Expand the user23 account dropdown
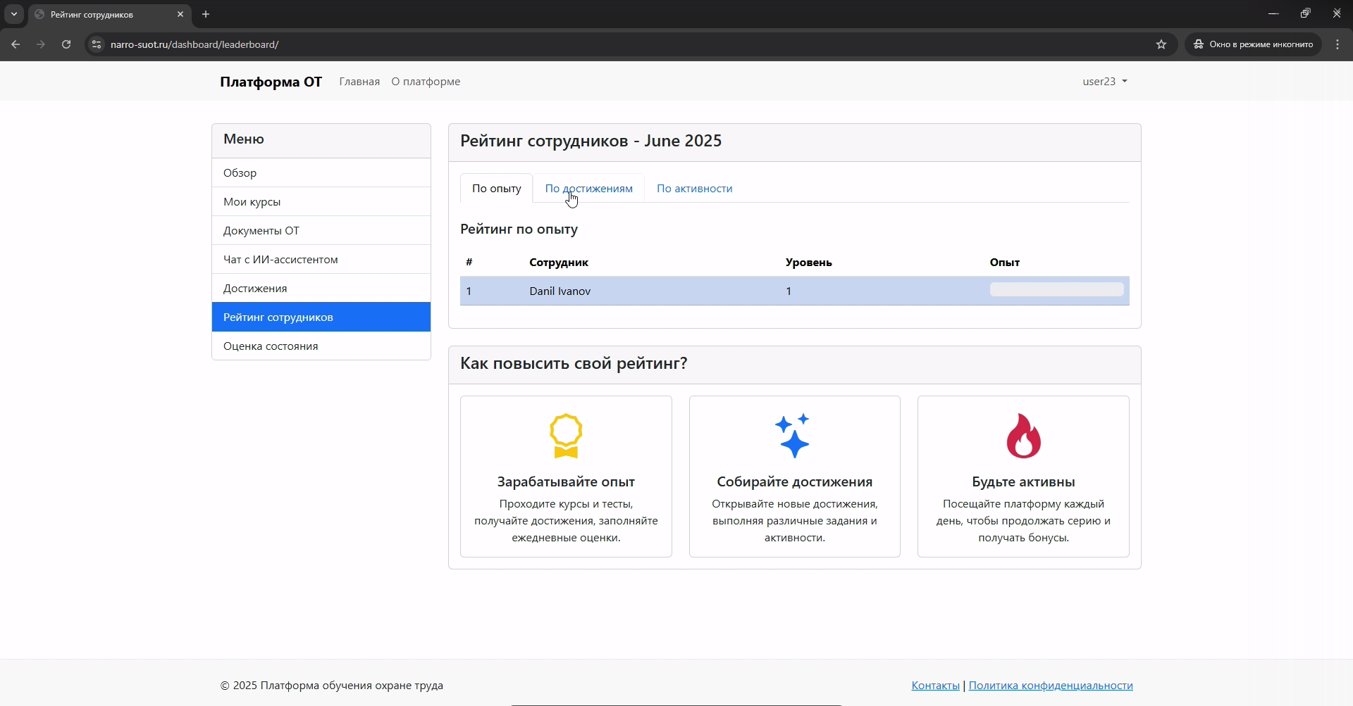The width and height of the screenshot is (1353, 706). [1104, 82]
